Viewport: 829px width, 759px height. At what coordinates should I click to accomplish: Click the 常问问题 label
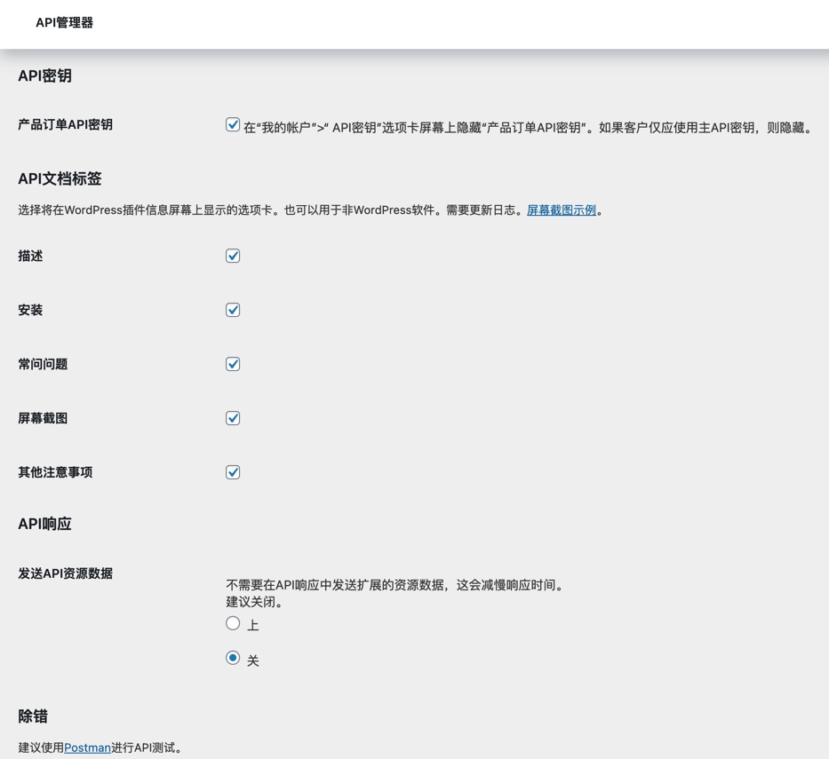[43, 365]
